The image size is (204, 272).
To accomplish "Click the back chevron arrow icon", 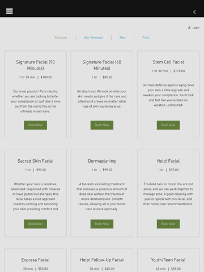I will click(x=194, y=12).
